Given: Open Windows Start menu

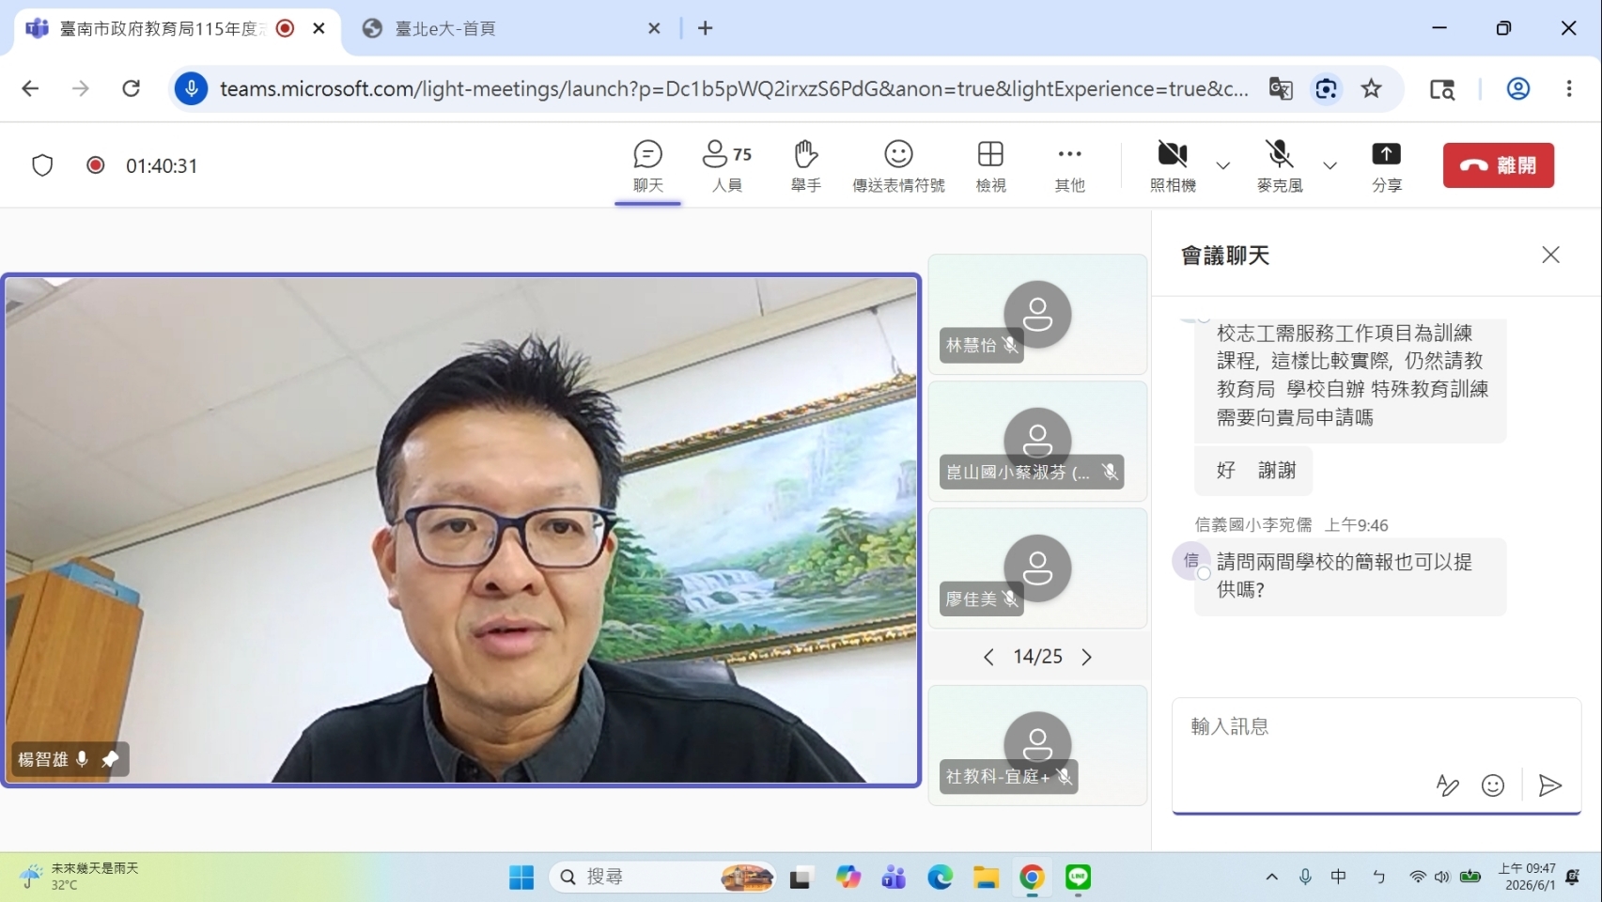Looking at the screenshot, I should 521,878.
